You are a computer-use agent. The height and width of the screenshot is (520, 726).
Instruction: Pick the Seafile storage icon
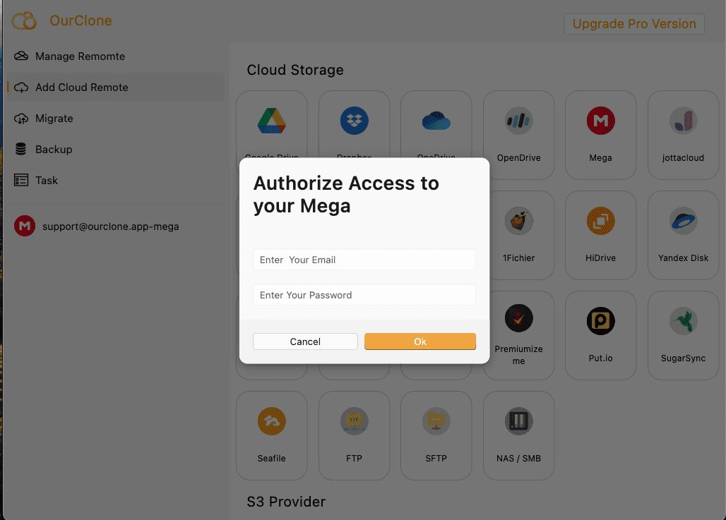(272, 421)
